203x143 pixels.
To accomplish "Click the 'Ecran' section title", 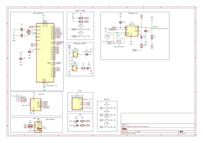I will [x=80, y=91].
